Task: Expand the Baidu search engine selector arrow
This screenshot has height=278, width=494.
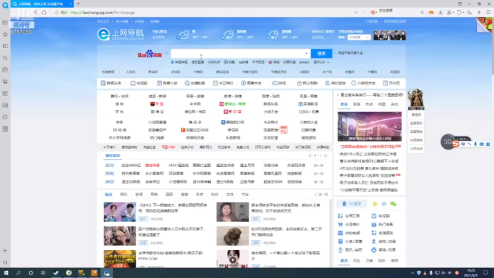Action: point(166,54)
